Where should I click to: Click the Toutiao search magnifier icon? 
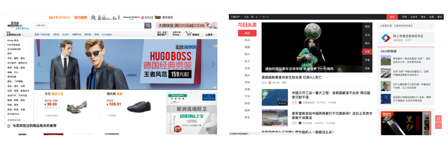431,26
